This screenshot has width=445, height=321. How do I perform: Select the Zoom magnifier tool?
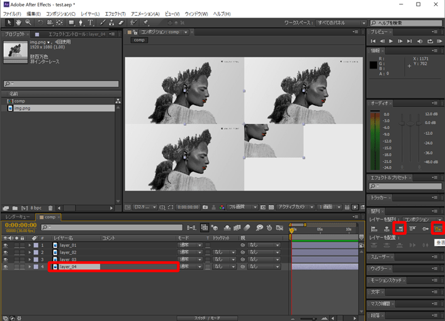28,23
